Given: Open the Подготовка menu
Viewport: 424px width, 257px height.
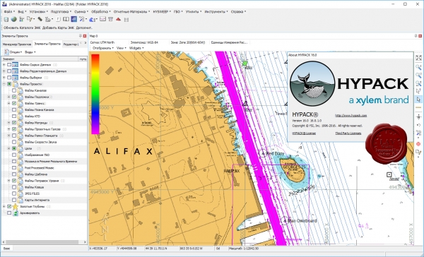Looking at the screenshot, I should tap(61, 11).
